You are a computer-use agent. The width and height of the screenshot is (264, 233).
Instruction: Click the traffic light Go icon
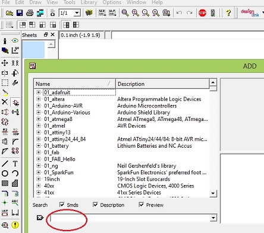(x=213, y=13)
